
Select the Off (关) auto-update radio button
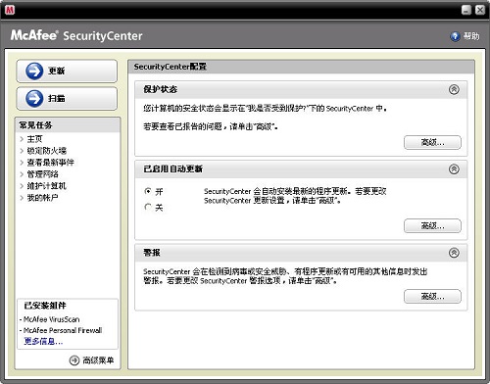coord(148,207)
